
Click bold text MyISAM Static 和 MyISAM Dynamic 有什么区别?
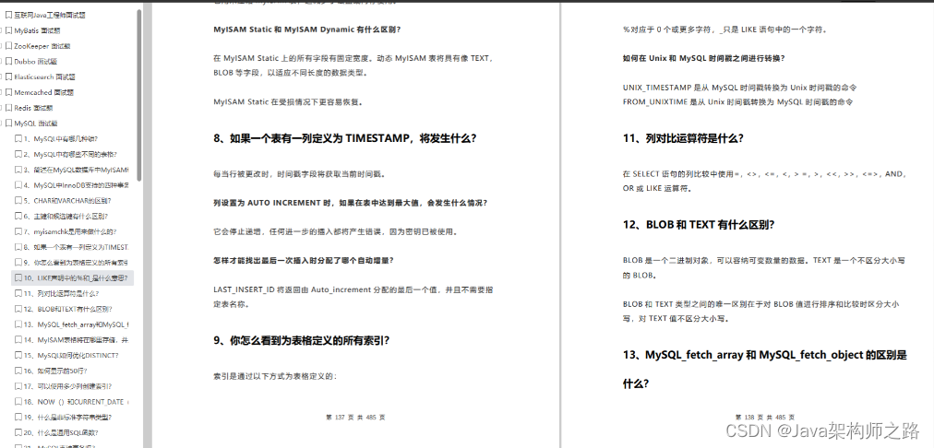[306, 29]
